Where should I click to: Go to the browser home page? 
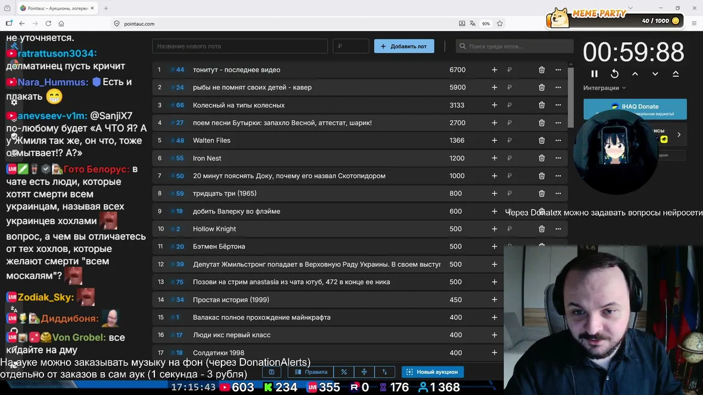click(62, 24)
